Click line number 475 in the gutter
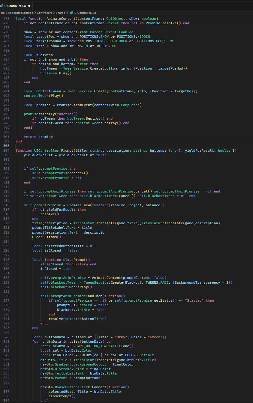Viewport: 253px width, 403px height. pos(7,19)
